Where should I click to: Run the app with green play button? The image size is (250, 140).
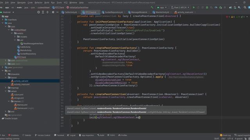point(194,7)
